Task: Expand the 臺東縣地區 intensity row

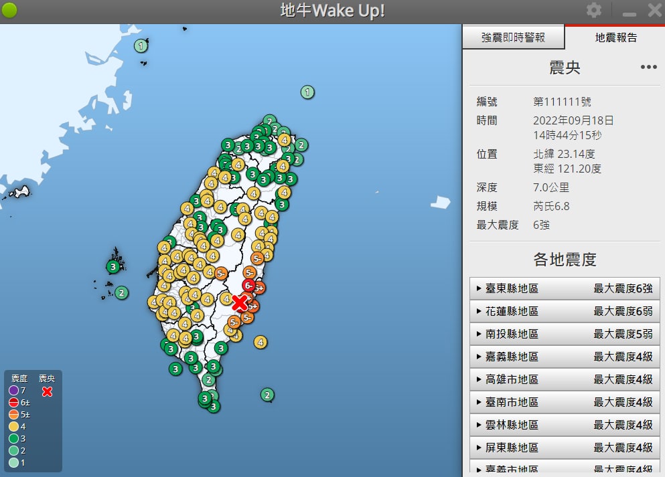Action: 565,288
